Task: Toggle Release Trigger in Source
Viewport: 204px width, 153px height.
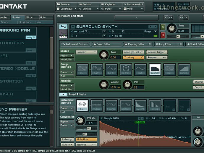Action: coord(157,52)
